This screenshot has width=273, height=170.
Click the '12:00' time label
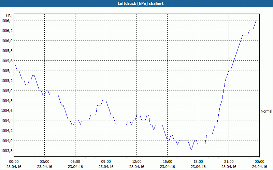(137, 162)
